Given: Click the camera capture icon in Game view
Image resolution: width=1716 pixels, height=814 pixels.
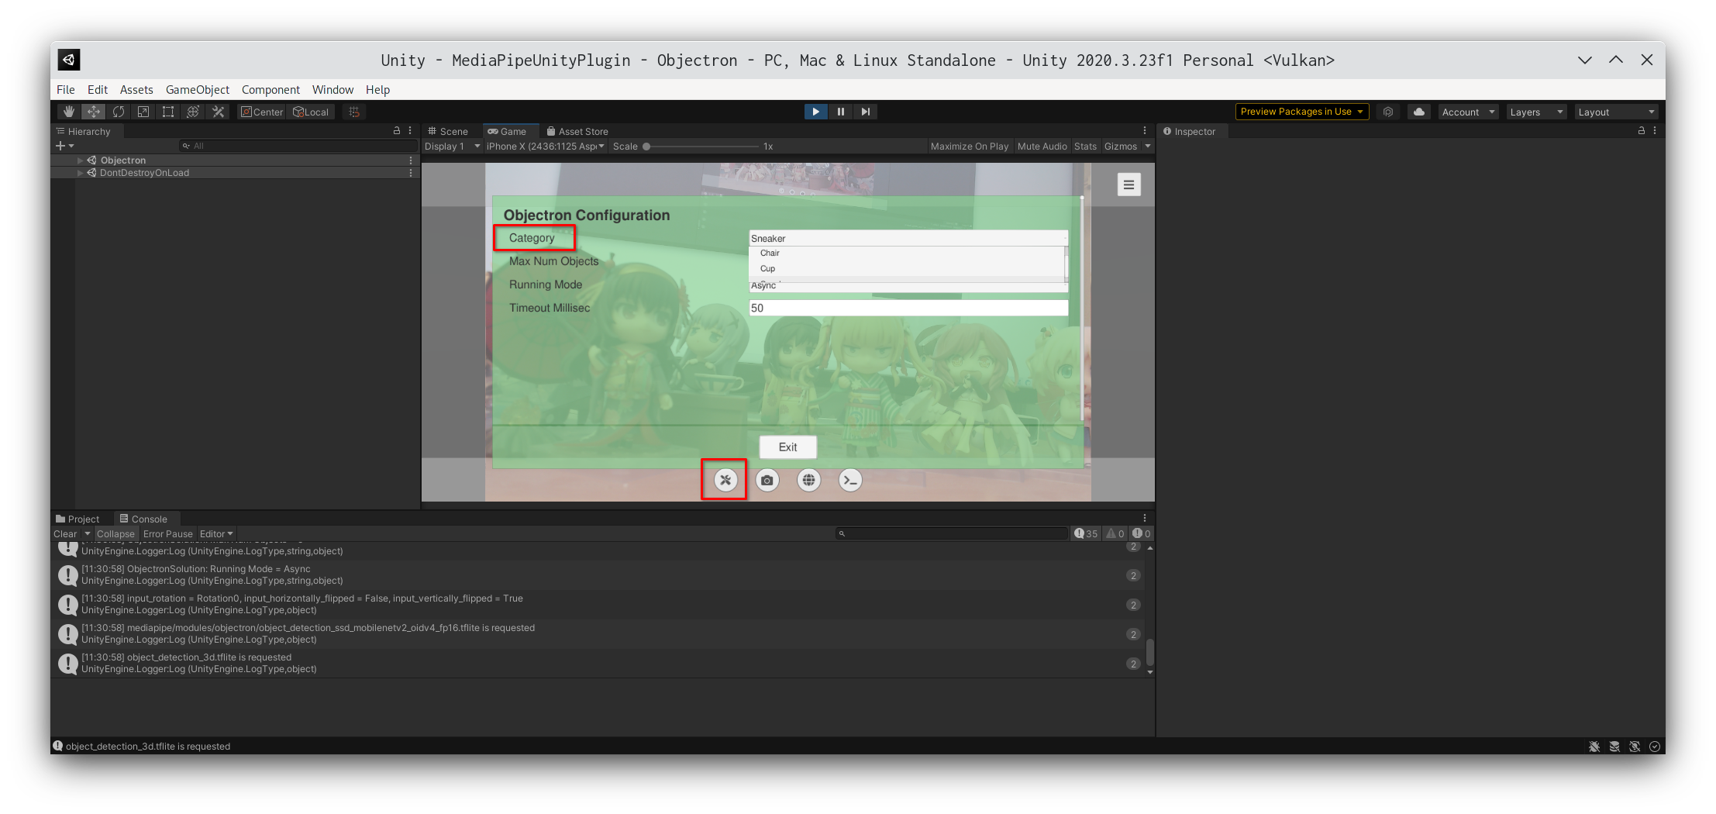Looking at the screenshot, I should (767, 480).
